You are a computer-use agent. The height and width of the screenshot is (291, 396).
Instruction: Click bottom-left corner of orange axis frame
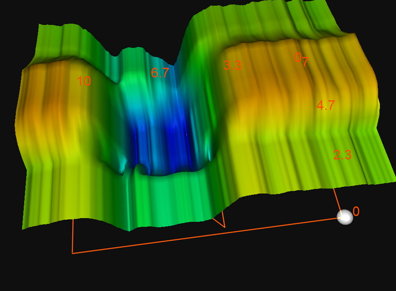coord(72,253)
